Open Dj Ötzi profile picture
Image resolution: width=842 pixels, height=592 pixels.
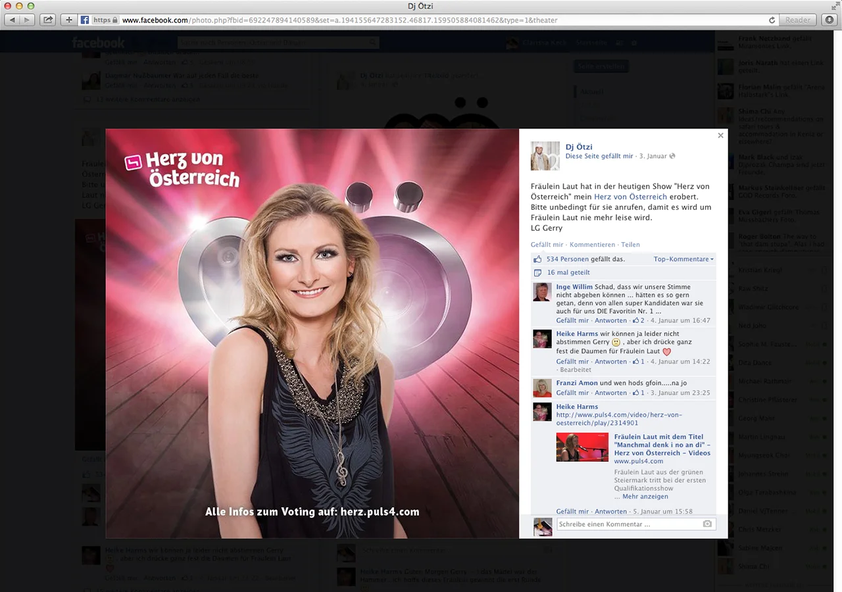[545, 156]
